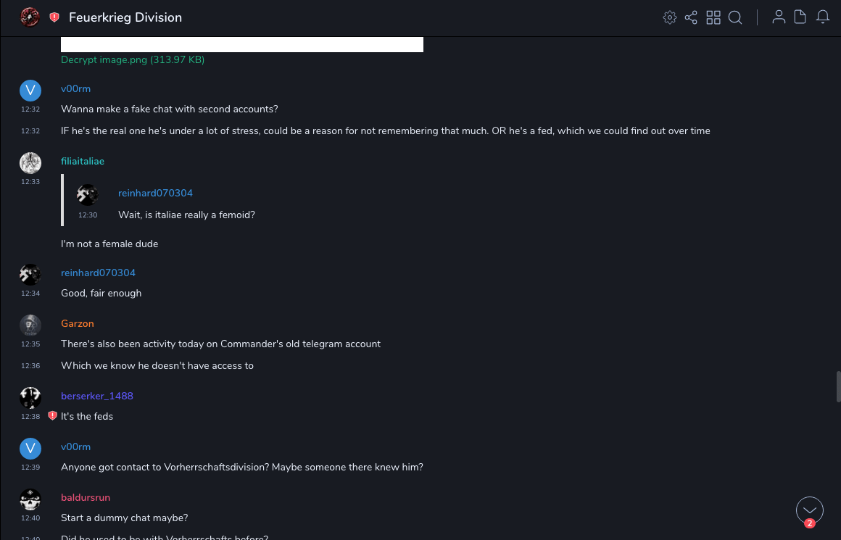Open the chat settings gear icon

(670, 17)
